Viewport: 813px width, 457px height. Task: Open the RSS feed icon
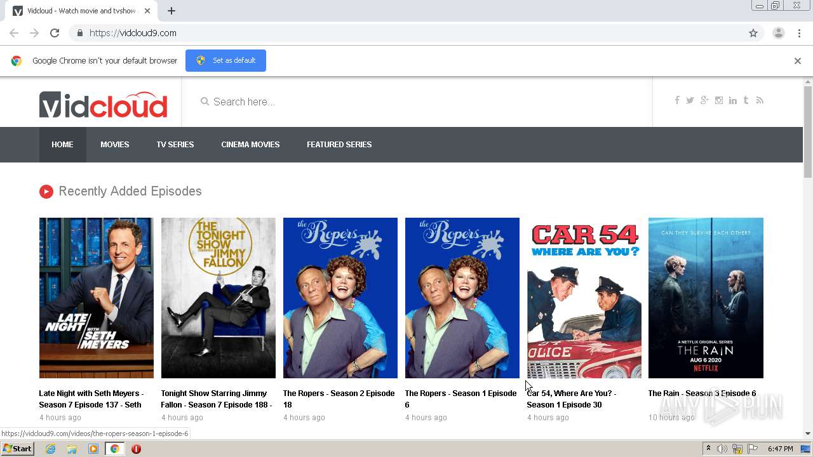pyautogui.click(x=760, y=100)
